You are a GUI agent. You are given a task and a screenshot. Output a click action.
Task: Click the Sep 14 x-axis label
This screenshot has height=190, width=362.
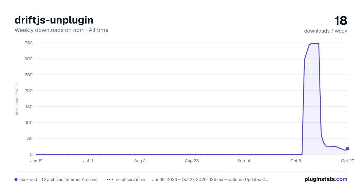[244, 161]
